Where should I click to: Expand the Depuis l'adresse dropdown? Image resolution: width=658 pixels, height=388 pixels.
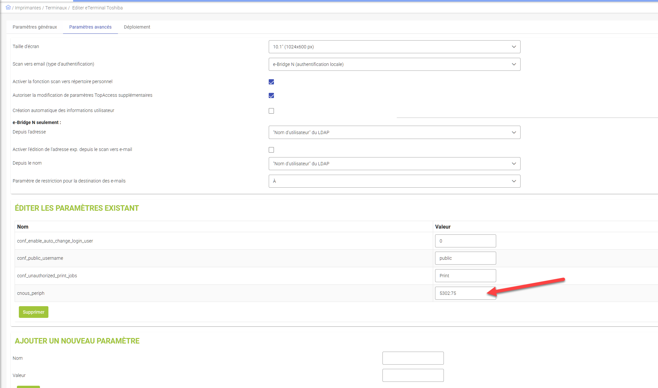[x=394, y=132]
